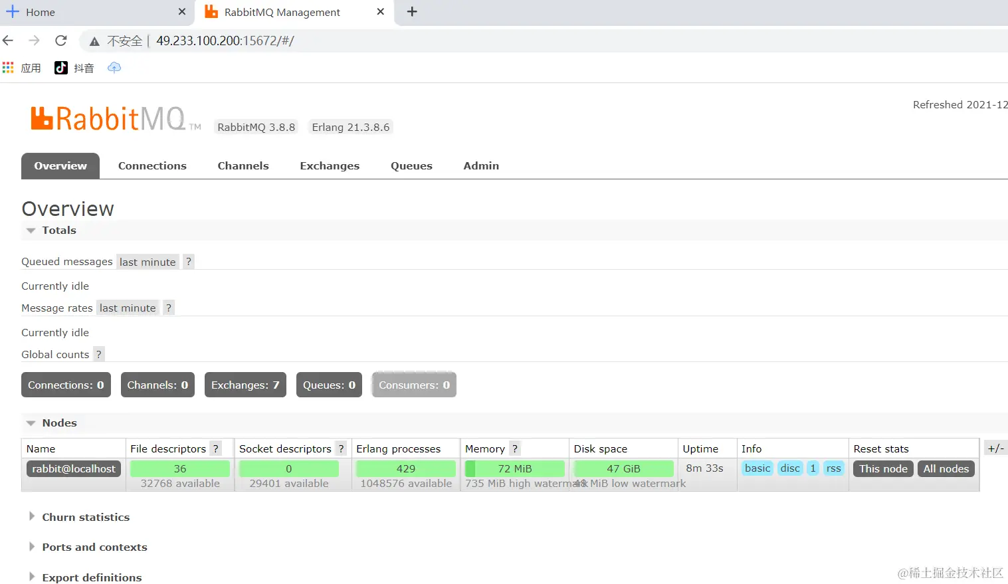Click help icon for Socket descriptors
Screen dimensions: 1008x584
click(341, 448)
